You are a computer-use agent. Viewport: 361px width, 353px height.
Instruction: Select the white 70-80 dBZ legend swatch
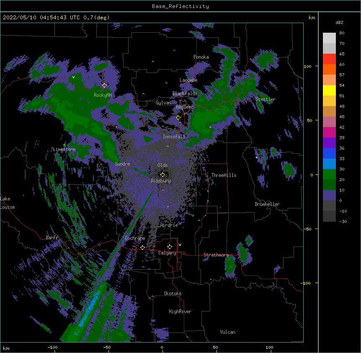point(329,38)
